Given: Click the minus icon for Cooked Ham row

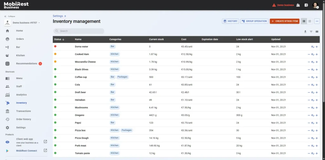Looking at the screenshot, I should (309, 54).
